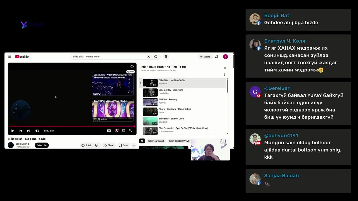Play Billie Eilish - Six Feet Under
Image resolution: width=358 pixels, height=201 pixels.
pyautogui.click(x=183, y=121)
